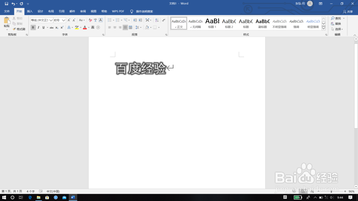Increase font size with grow font icon
This screenshot has height=201, width=358.
point(69,20)
